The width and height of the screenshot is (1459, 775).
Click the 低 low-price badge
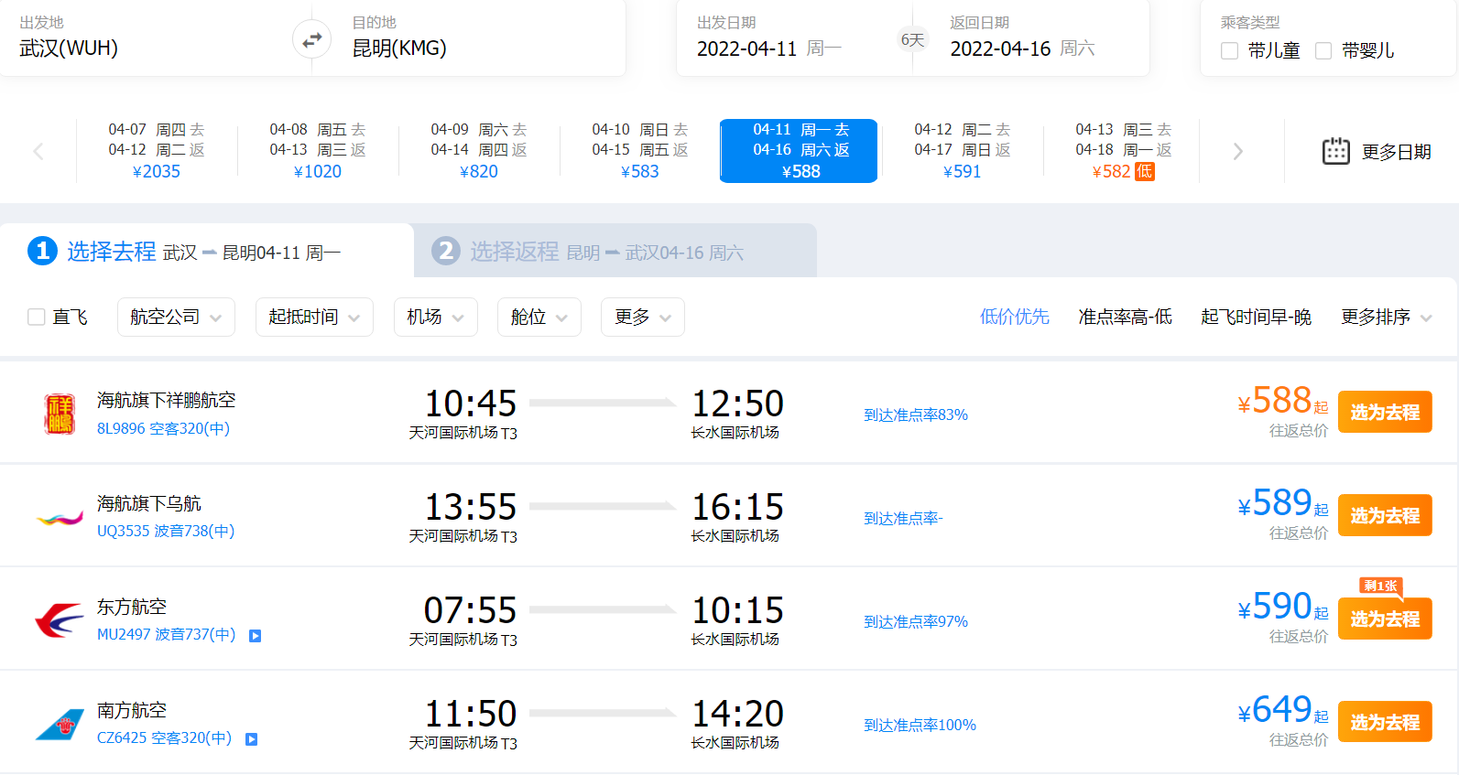pyautogui.click(x=1145, y=171)
